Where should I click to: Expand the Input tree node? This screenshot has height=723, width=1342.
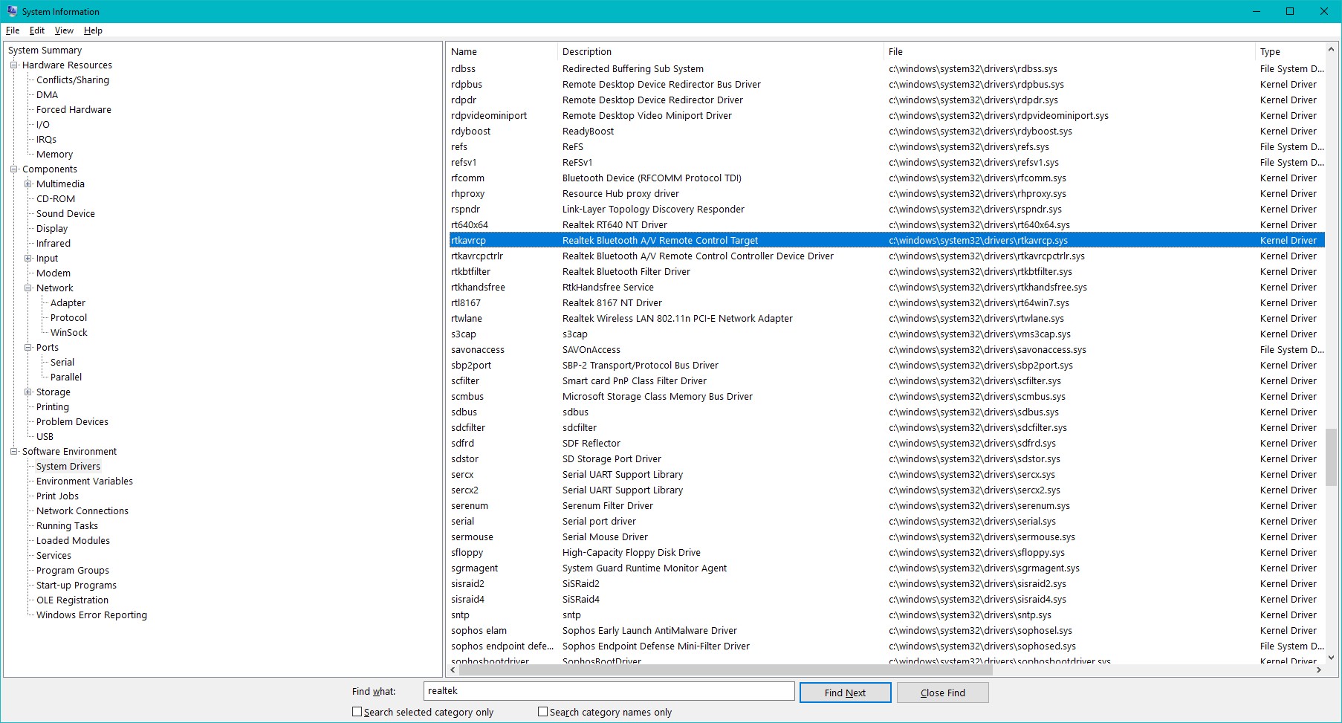[27, 259]
